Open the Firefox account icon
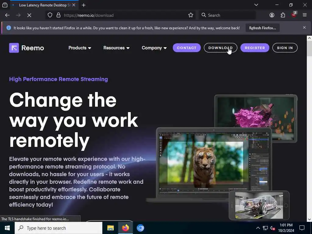 click(x=272, y=15)
